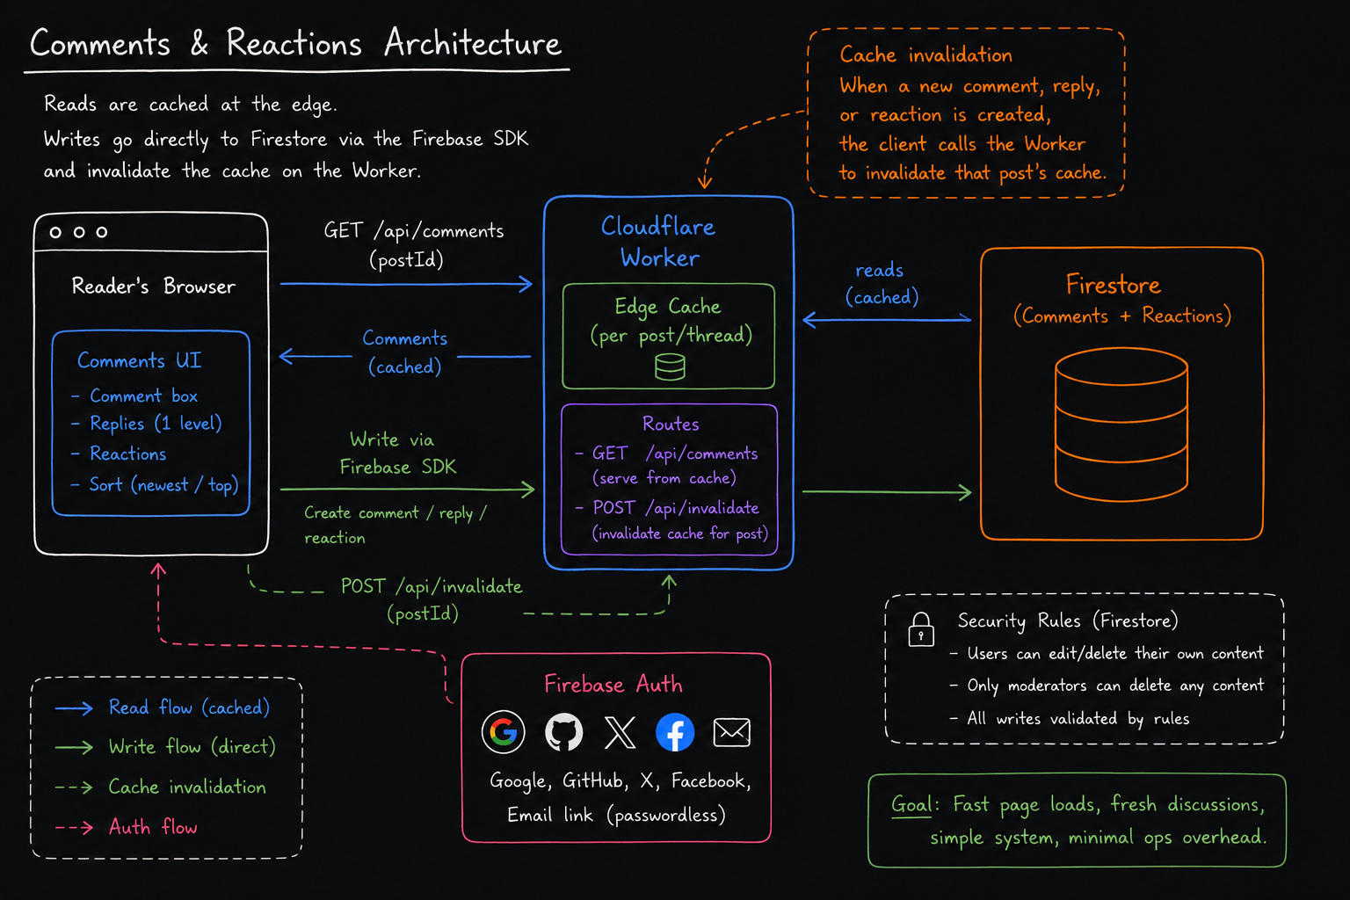Click the 'Comments UI' heading
Screen dimensions: 1350x900
click(x=139, y=360)
